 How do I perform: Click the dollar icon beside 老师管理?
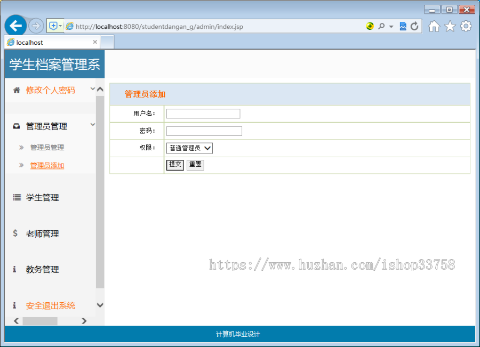coord(15,233)
